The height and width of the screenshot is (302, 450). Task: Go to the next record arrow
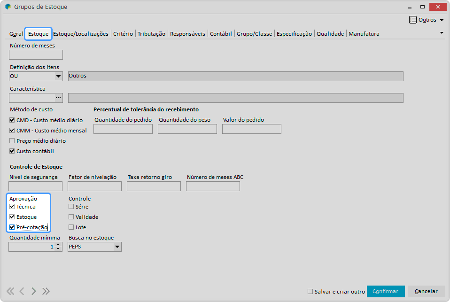tap(33, 291)
